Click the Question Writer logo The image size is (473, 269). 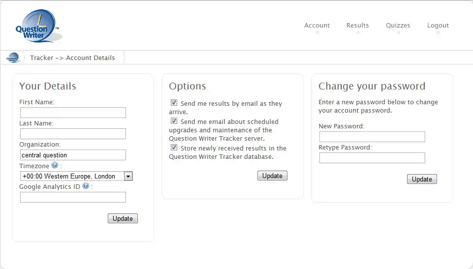tap(37, 27)
